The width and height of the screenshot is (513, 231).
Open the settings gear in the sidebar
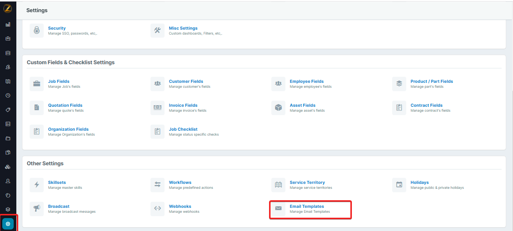8,224
